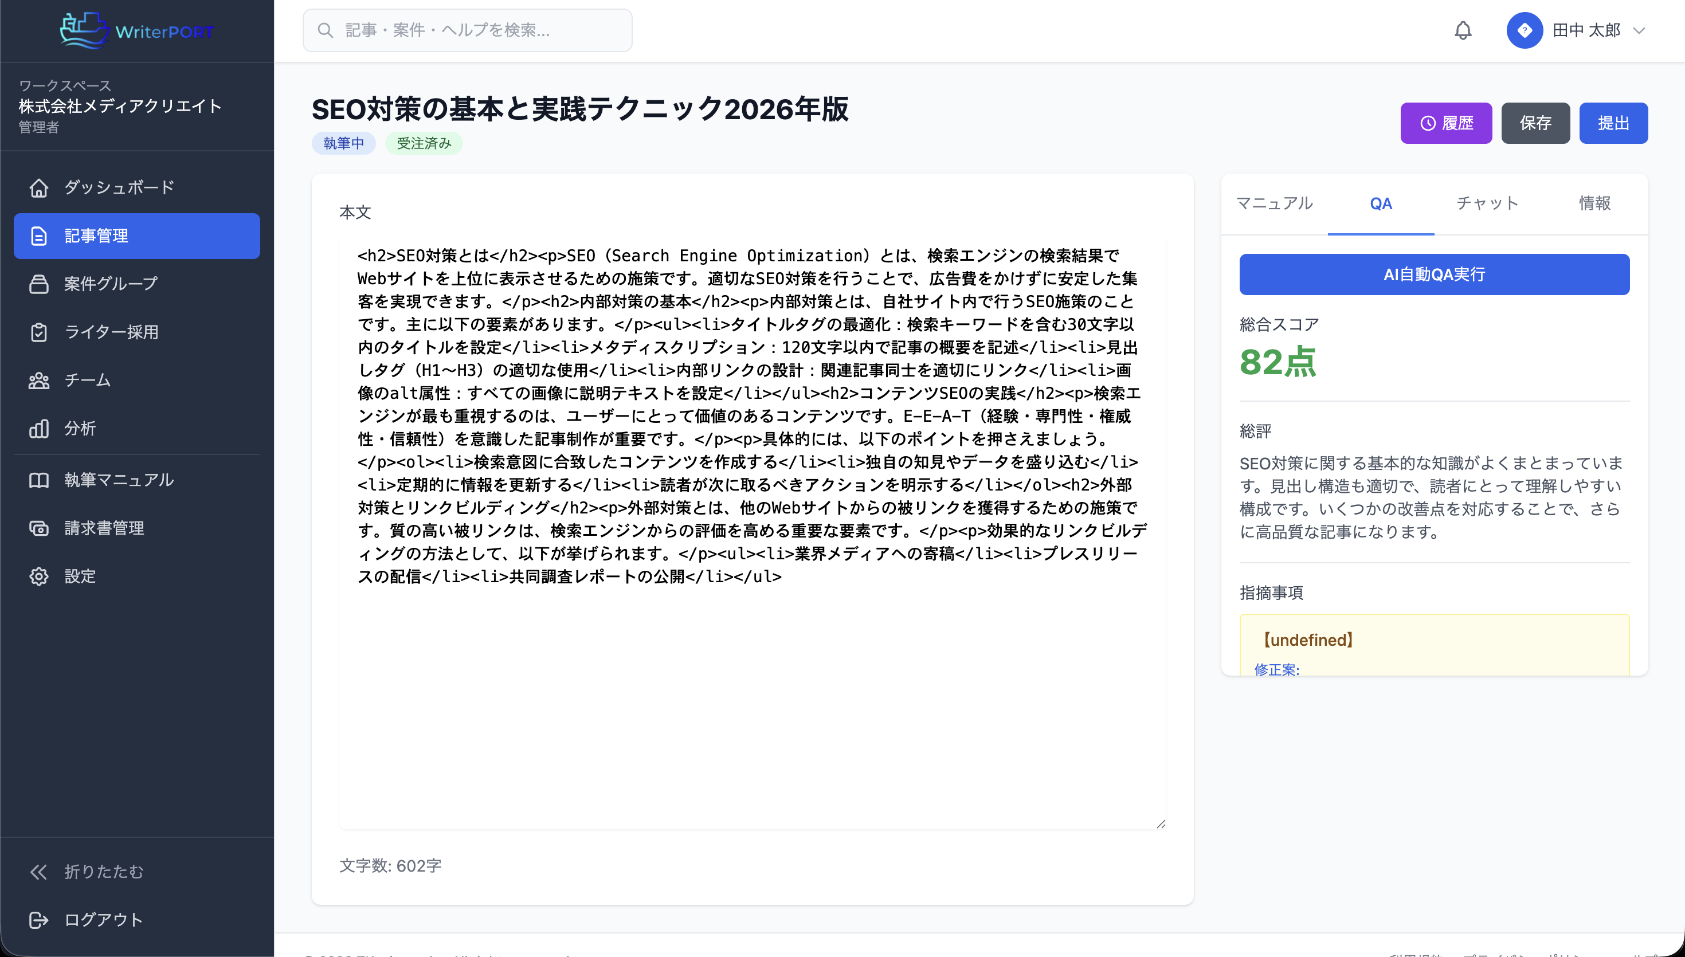Click the ライター採用 clipboard icon
Image resolution: width=1685 pixels, height=957 pixels.
[39, 332]
